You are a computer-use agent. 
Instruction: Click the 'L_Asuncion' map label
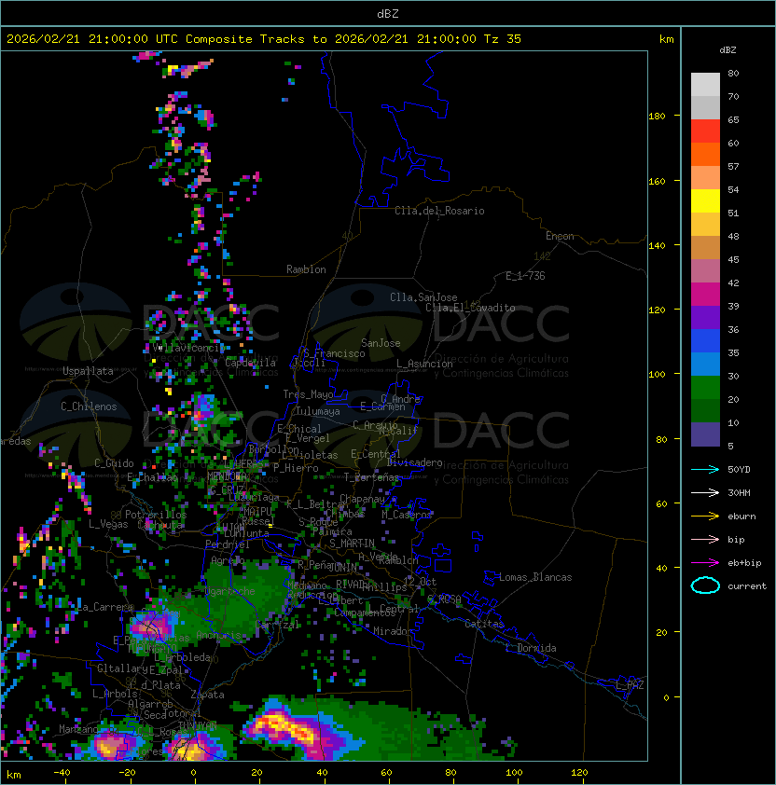(x=424, y=364)
